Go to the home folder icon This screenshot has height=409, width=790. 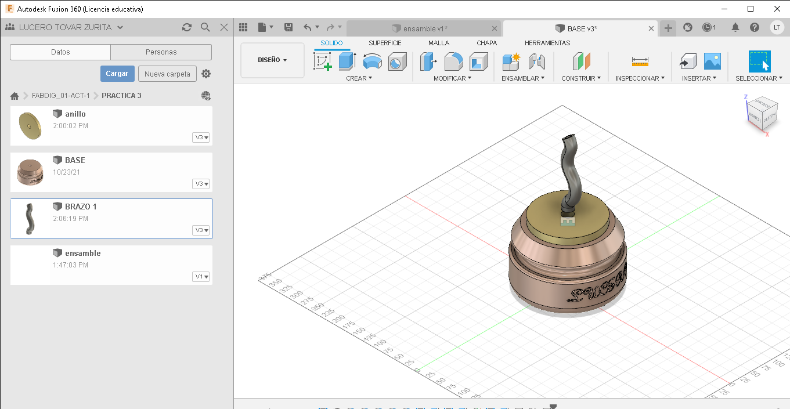point(15,96)
